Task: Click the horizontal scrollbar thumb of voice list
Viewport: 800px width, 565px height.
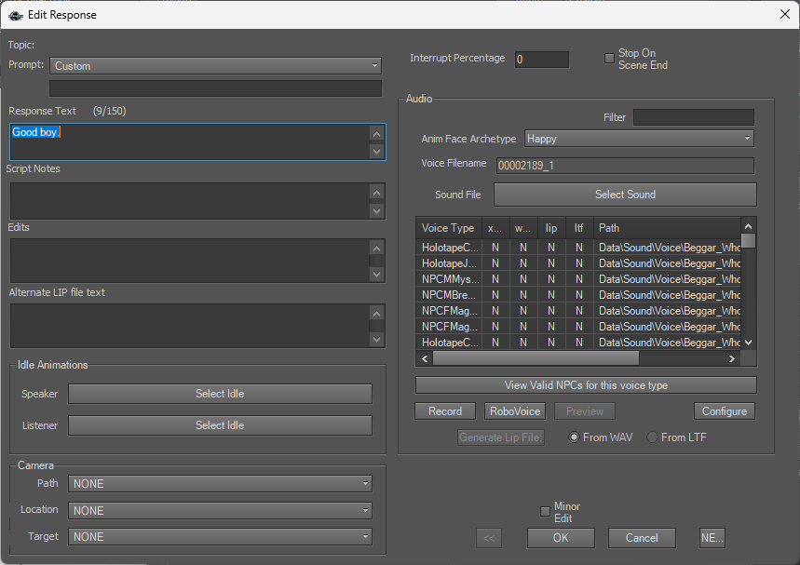Action: click(536, 358)
